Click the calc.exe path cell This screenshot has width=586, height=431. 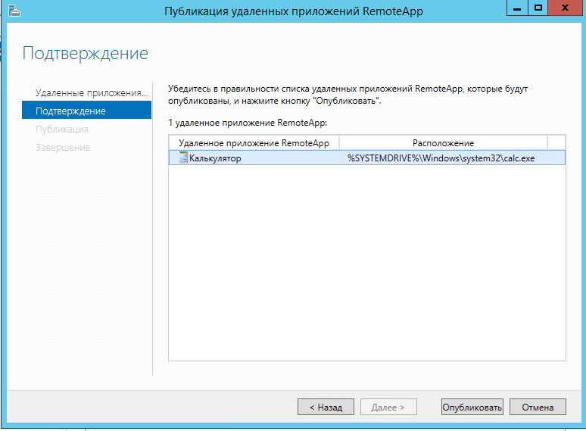coord(441,158)
